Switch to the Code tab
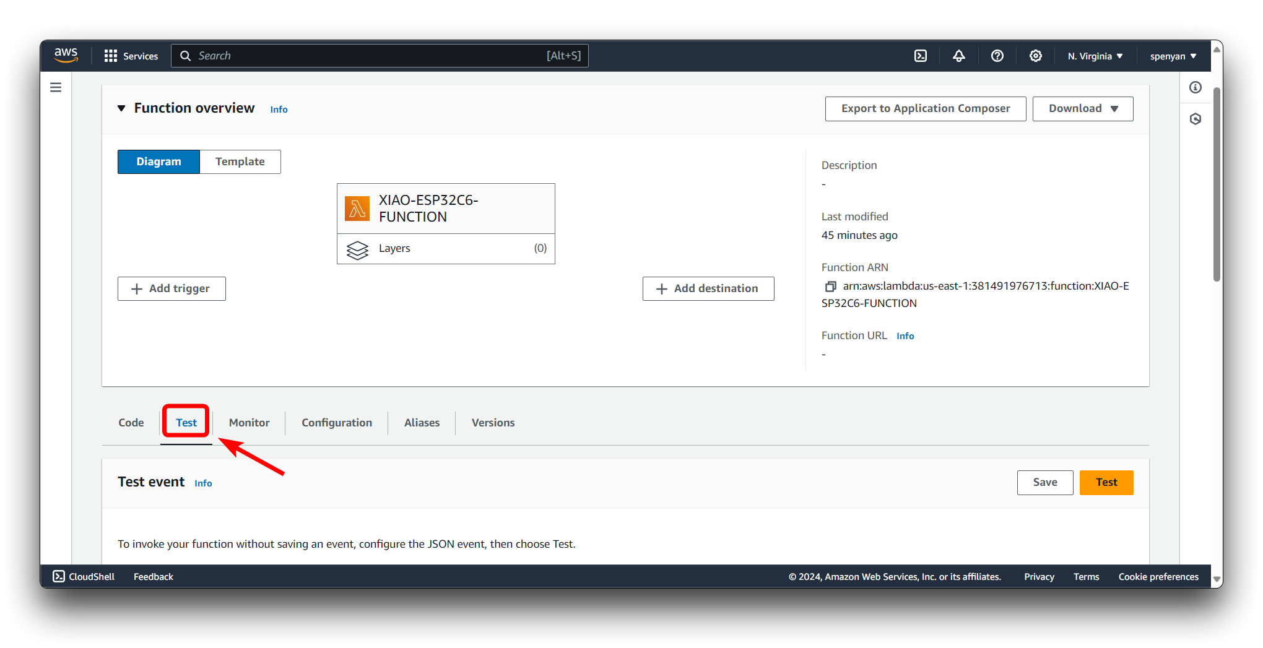Viewport: 1263px width, 648px height. tap(131, 423)
